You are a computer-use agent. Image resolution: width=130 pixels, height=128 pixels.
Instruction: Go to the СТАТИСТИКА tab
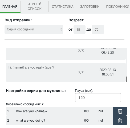pos(63,7)
